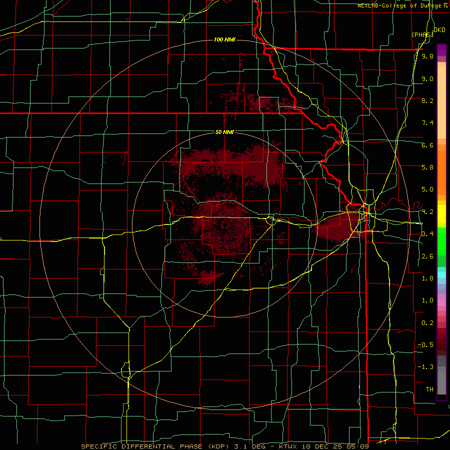Select the 9.0 value on the scale
The image size is (450, 450).
pyautogui.click(x=427, y=79)
